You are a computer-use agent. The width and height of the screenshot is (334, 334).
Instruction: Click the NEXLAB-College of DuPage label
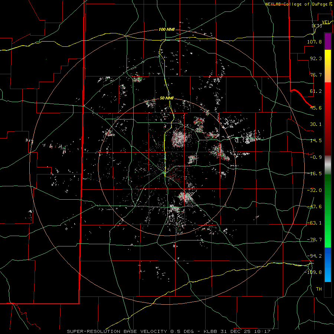[297, 4]
